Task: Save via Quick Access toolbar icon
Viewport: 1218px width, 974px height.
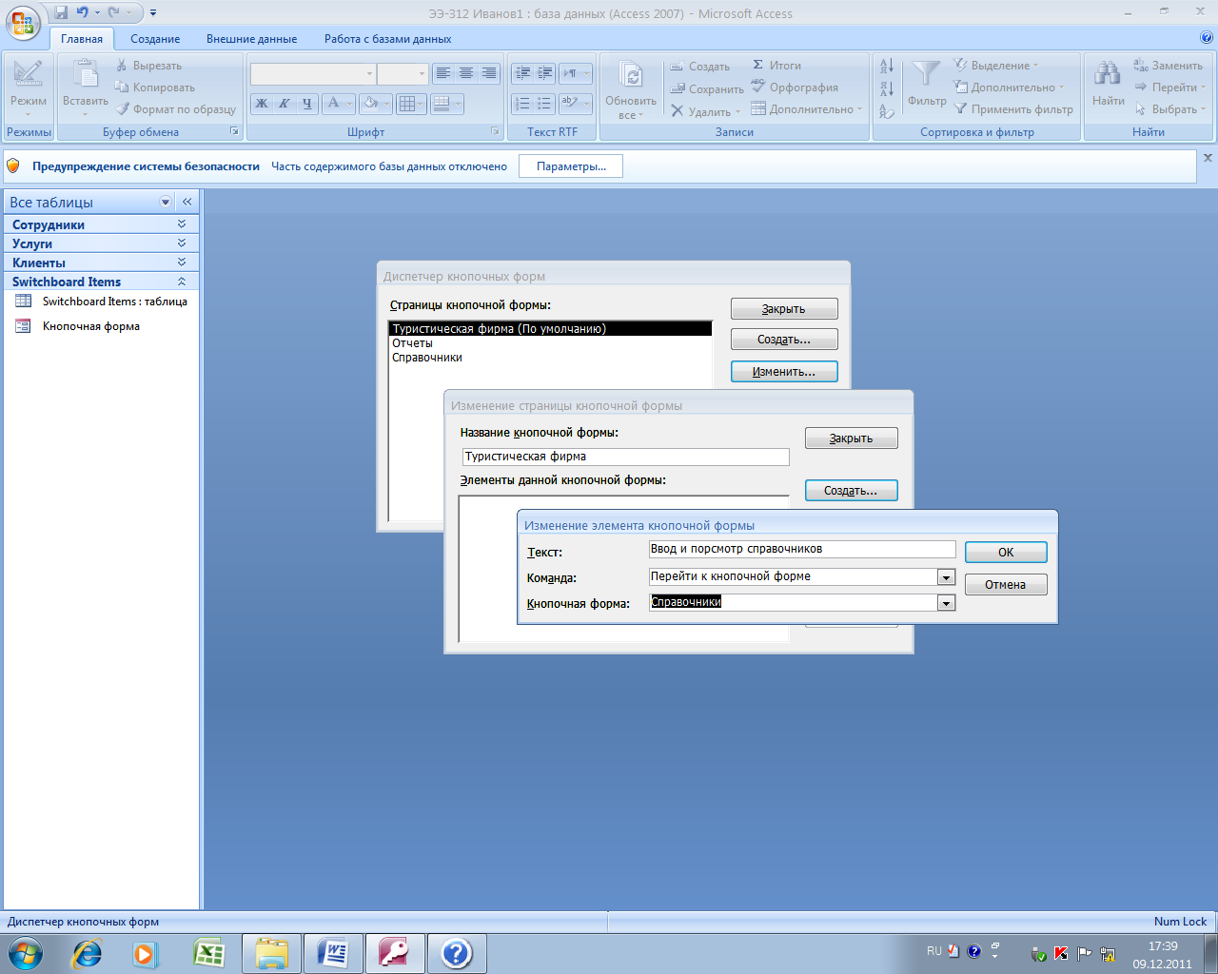Action: point(61,13)
